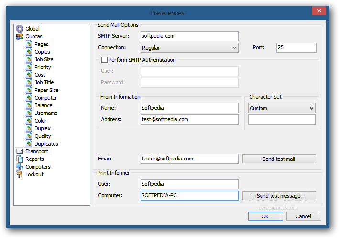
Task: Click the Duplex quota icon
Action: pos(29,128)
